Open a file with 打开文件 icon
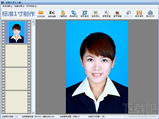159x119 pixels. 41,14
